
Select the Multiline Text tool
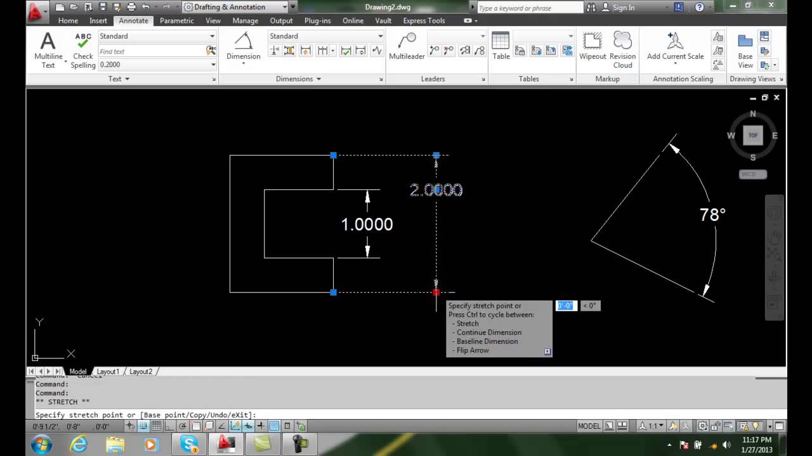(x=48, y=50)
